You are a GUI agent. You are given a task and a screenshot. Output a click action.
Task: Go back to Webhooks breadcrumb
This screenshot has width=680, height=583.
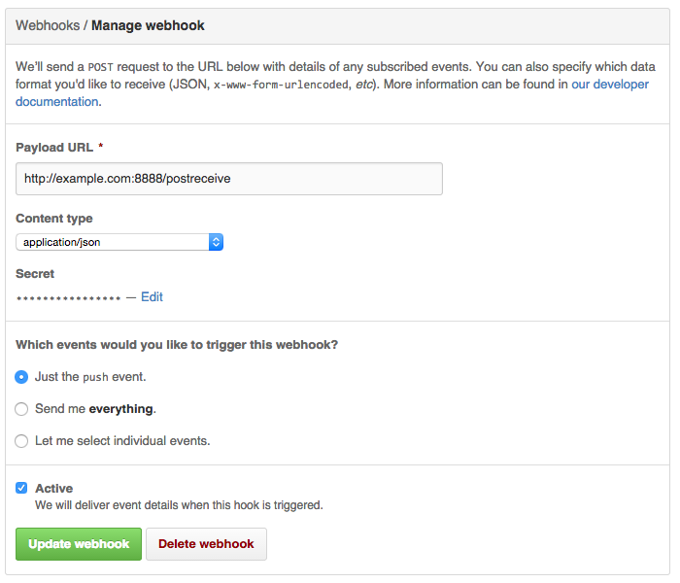coord(47,25)
